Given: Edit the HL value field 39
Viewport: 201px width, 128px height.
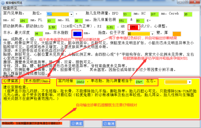Looking at the screenshot, I should tap(79, 21).
